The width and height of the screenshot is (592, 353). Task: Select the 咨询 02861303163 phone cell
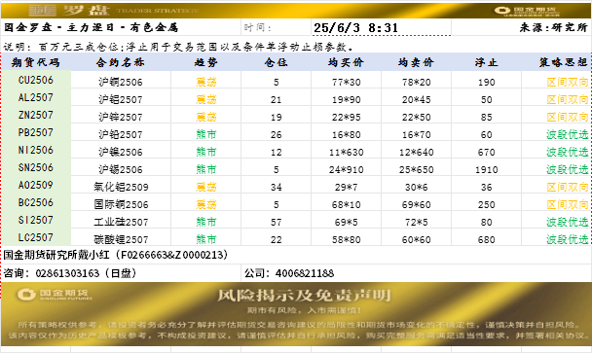tap(121, 273)
